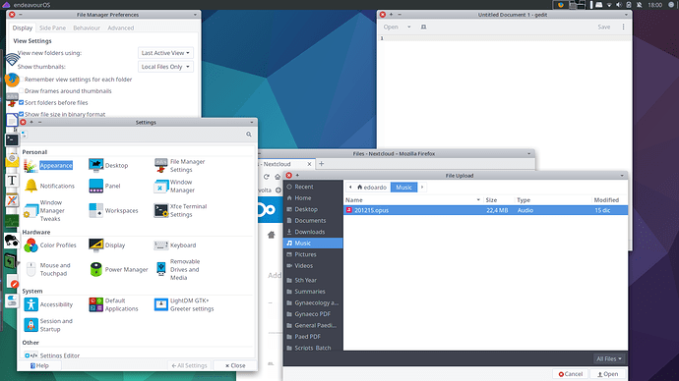Image resolution: width=679 pixels, height=381 pixels.
Task: Toggle Remember view settings for each folder
Action: tap(21, 80)
